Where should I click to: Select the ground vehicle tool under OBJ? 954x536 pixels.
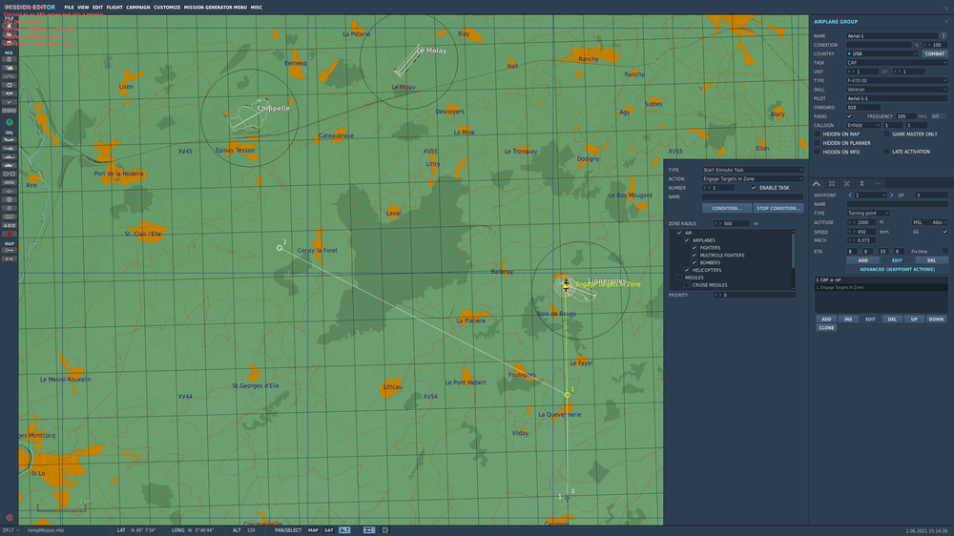tap(10, 165)
